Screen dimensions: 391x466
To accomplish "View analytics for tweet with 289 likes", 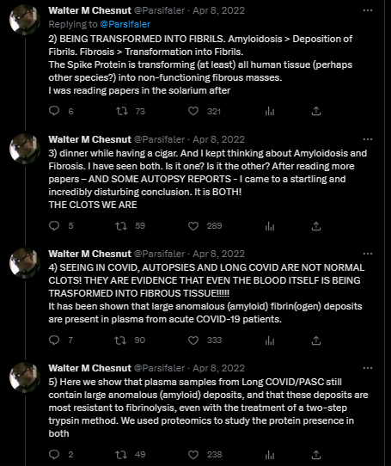I will pos(270,226).
